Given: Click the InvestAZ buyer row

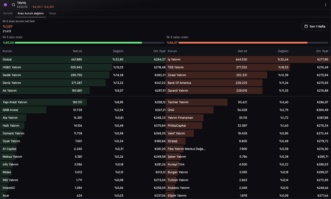Looking at the screenshot, I should (x=83, y=188).
